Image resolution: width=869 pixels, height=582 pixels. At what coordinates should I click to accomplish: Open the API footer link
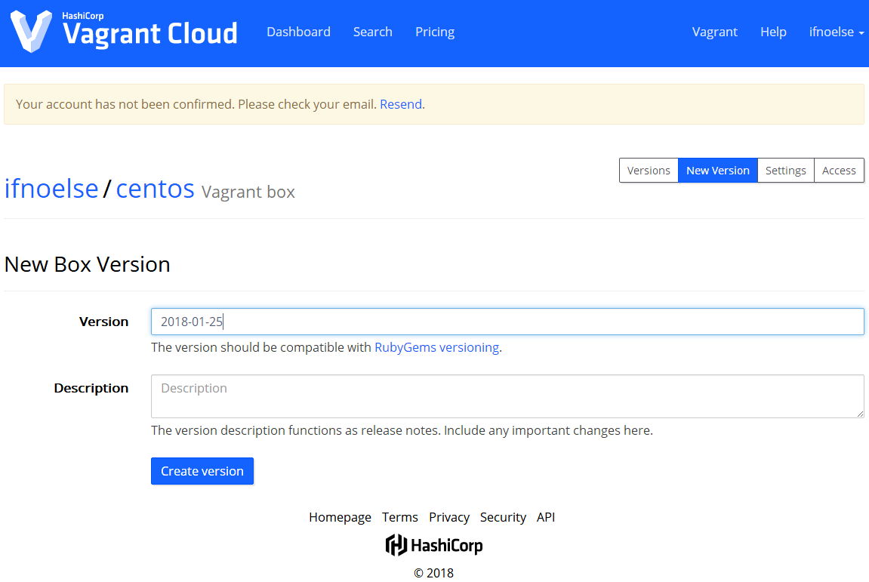[545, 517]
